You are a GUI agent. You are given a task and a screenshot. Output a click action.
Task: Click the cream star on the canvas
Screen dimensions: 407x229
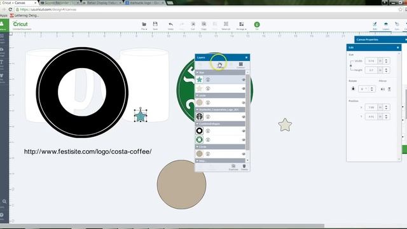285,125
